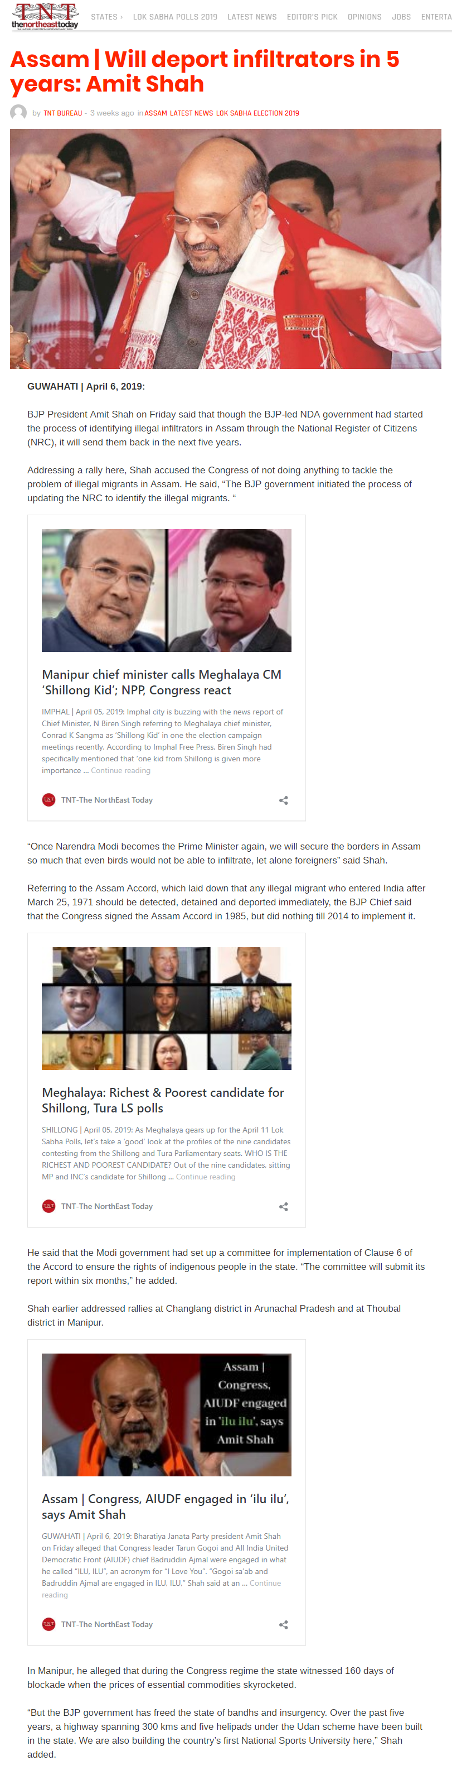Expand the States dropdown menu
The width and height of the screenshot is (452, 1780).
(x=107, y=17)
